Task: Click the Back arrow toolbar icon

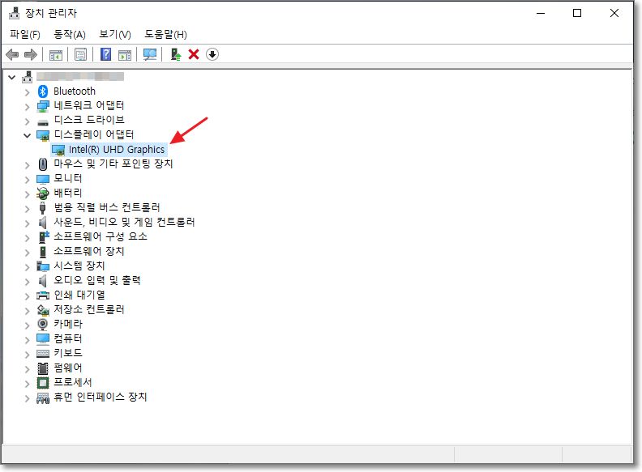Action: pos(12,54)
